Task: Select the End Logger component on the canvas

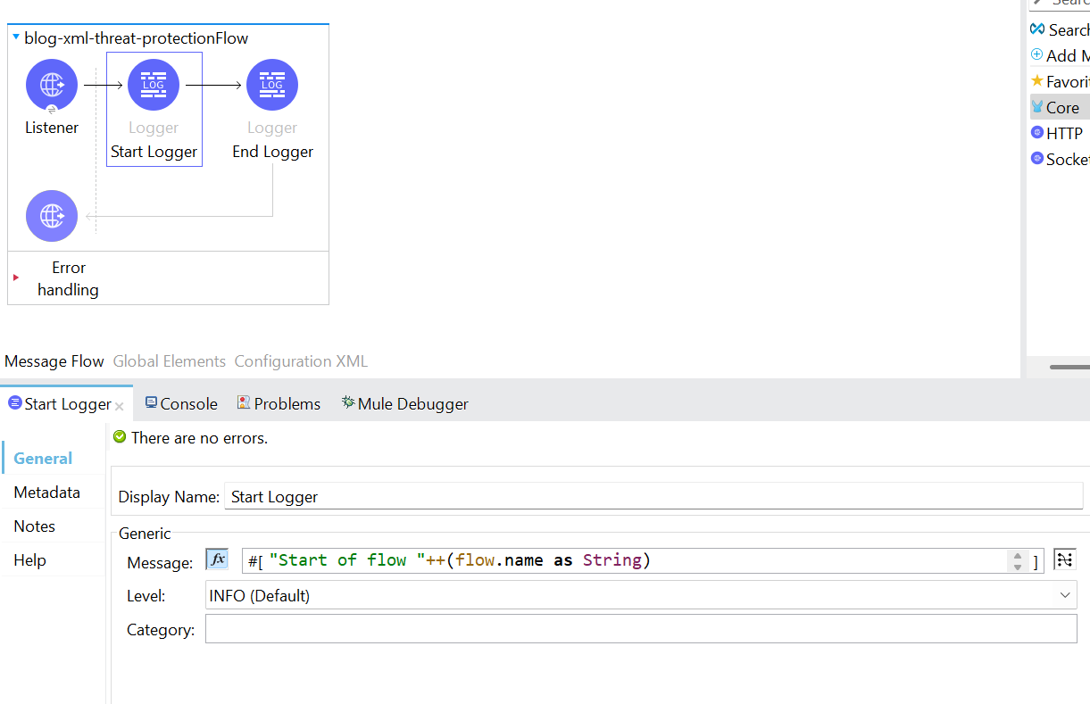Action: [271, 85]
